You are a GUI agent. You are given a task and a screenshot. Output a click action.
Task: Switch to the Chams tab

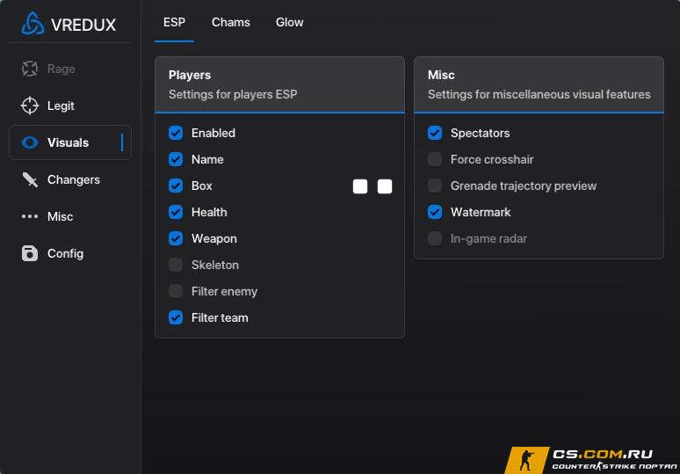tap(231, 22)
